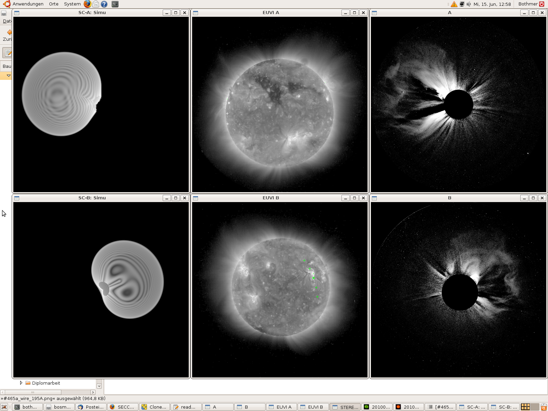
Task: Click the Datei menu in file manager
Action: point(7,21)
